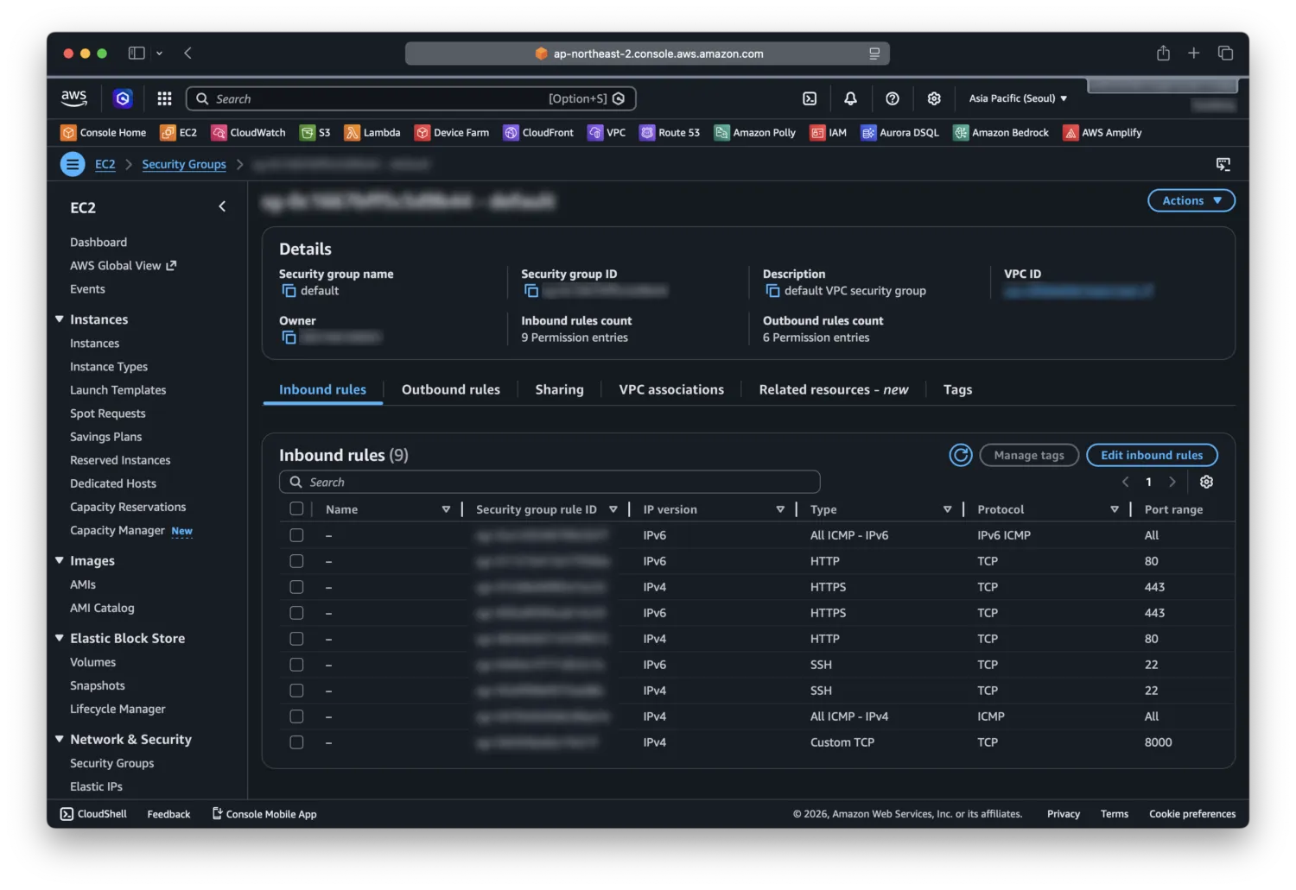Click inside the inbound rules search field
Screen dimensions: 1296x890
(550, 482)
